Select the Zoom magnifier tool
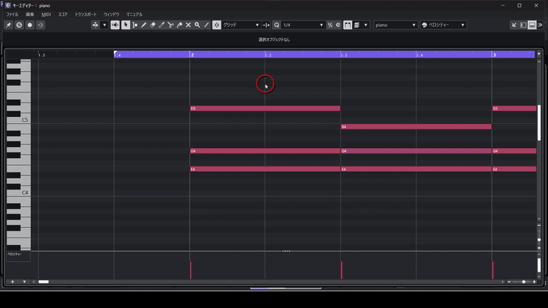This screenshot has width=548, height=308. tap(197, 25)
